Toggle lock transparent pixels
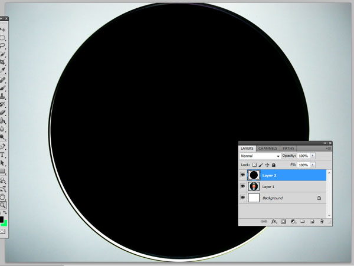Screen dimensions: 354x266 (x=254, y=165)
